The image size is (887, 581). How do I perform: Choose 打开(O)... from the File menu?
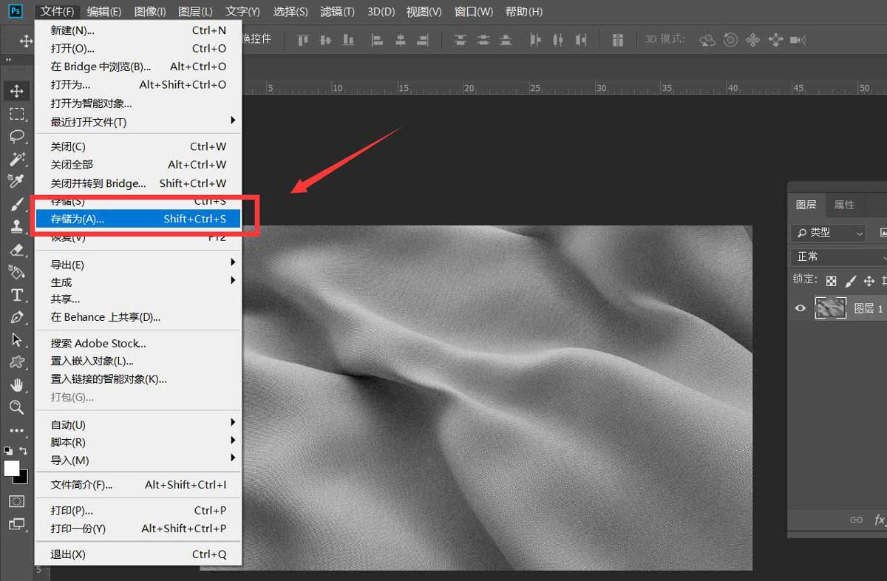point(138,48)
